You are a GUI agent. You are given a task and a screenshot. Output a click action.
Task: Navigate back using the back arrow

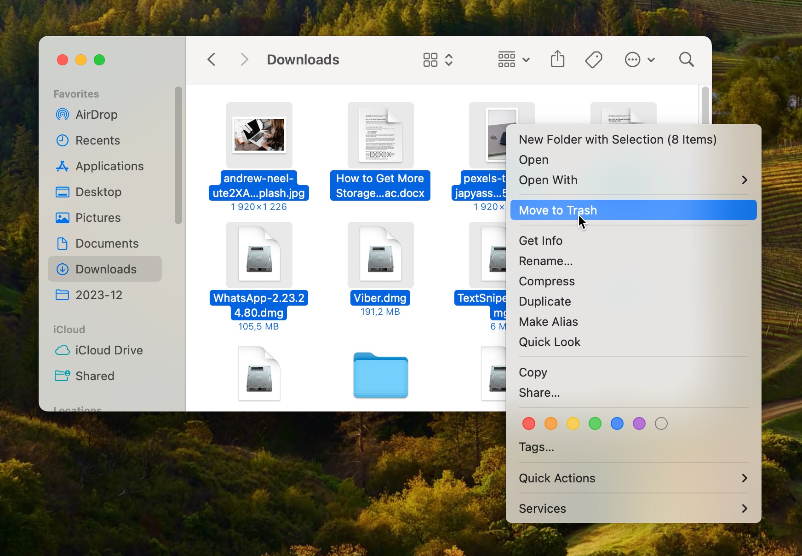point(211,59)
